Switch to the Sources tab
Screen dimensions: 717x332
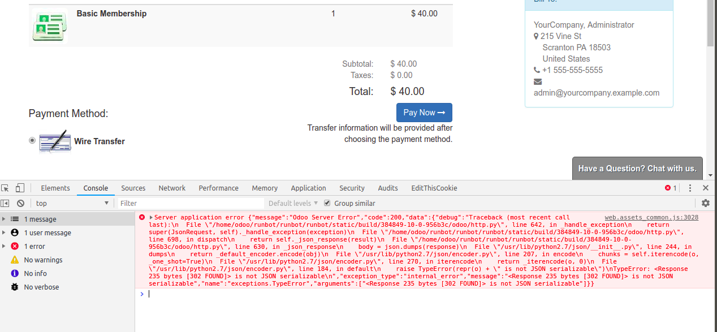133,188
